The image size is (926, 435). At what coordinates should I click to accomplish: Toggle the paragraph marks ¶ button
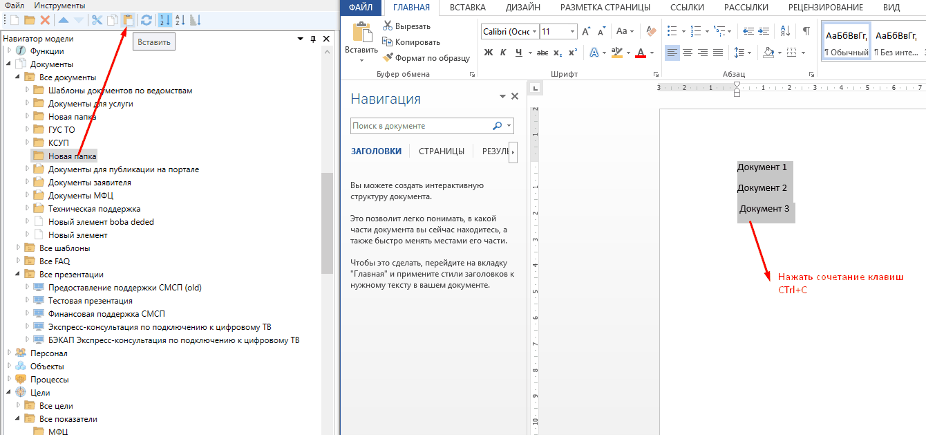pyautogui.click(x=806, y=31)
